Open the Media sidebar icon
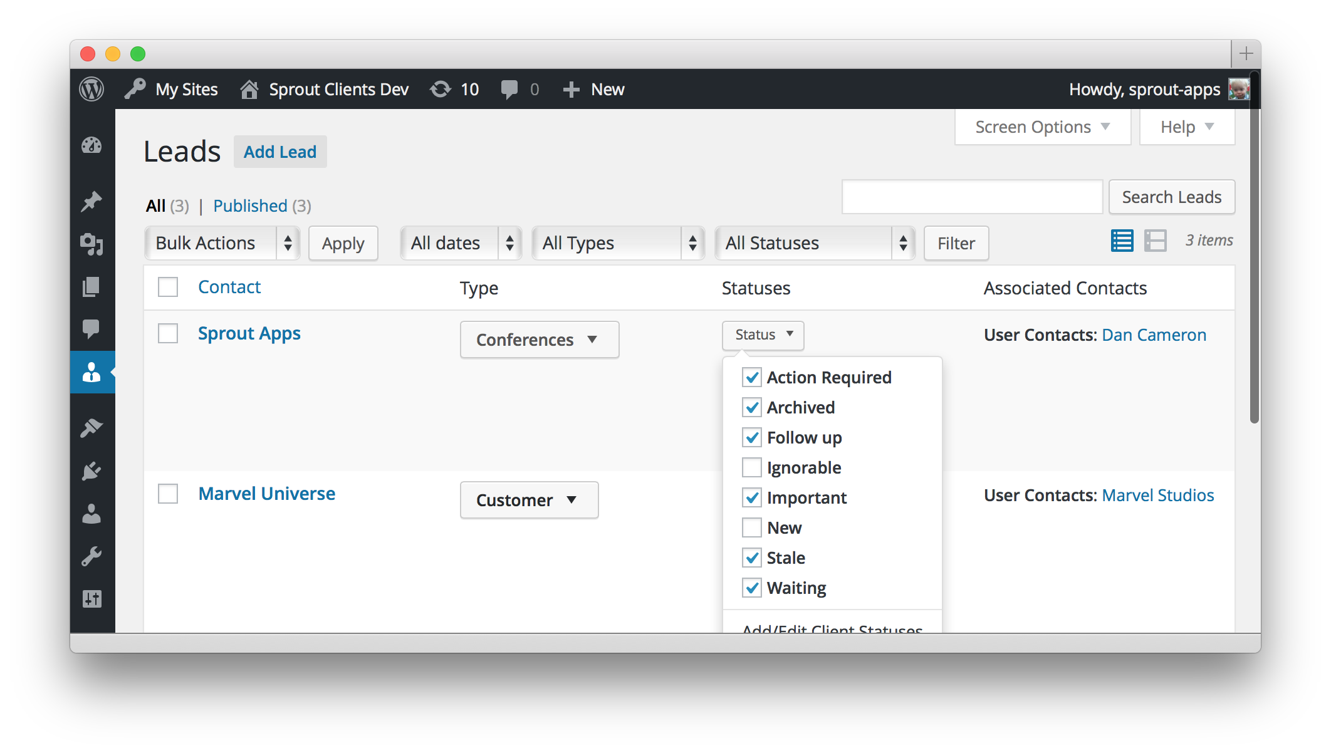The width and height of the screenshot is (1331, 753). point(91,244)
